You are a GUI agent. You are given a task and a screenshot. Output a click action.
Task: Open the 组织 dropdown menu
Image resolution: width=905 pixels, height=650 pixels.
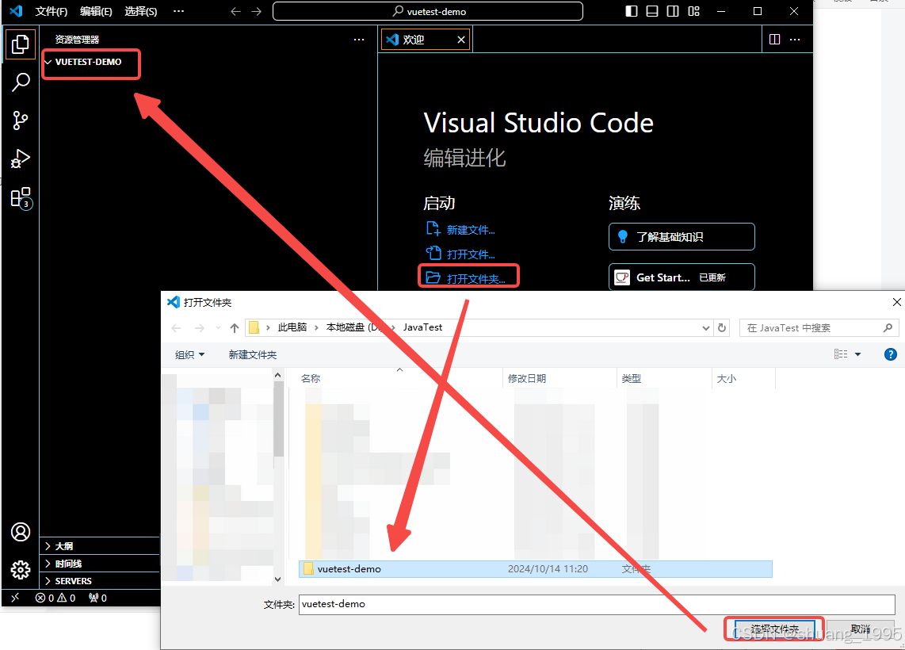tap(190, 354)
